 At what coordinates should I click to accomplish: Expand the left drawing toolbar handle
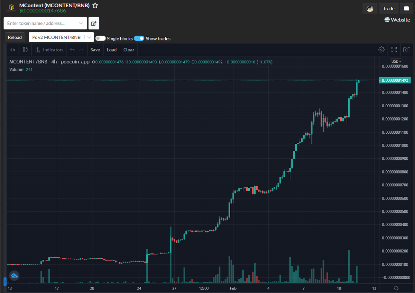[x=5, y=281]
